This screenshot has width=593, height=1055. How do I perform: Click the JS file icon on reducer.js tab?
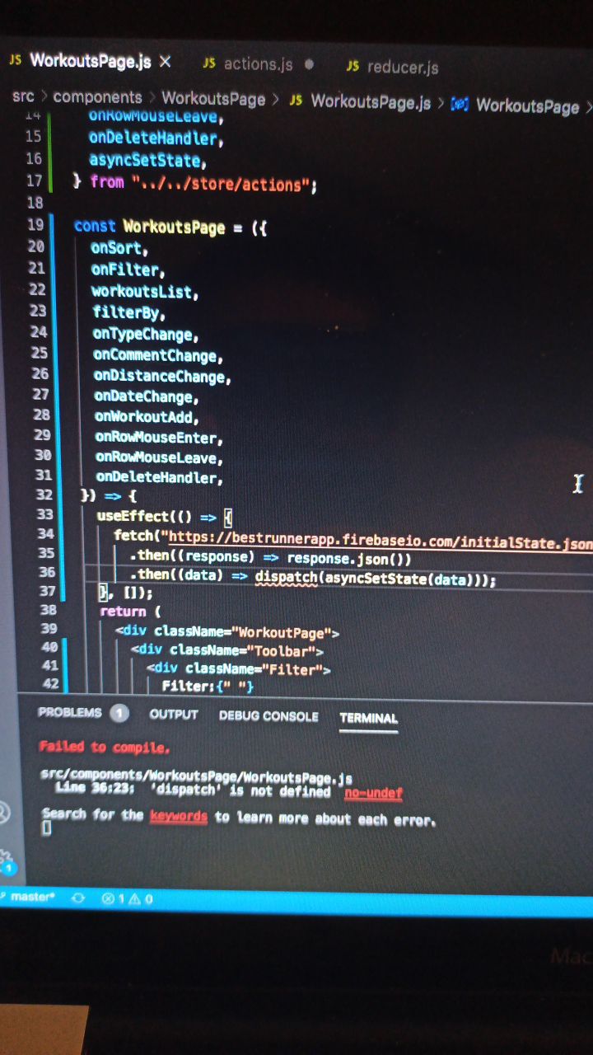click(353, 66)
